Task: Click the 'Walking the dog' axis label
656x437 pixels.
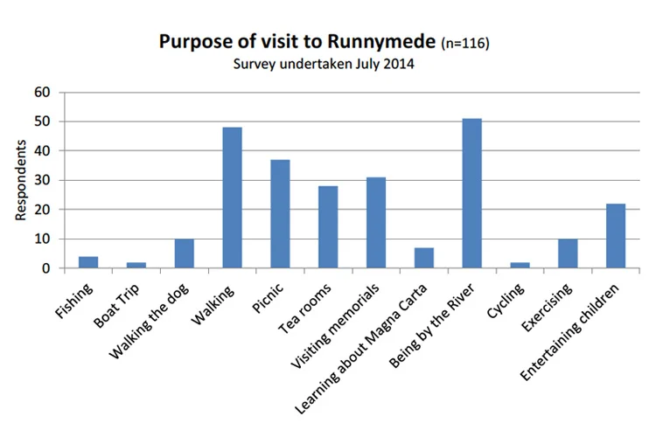Action: 149,321
